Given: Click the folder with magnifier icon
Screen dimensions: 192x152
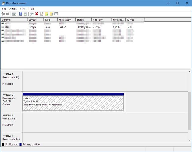Looking at the screenshot, I should [52, 14].
